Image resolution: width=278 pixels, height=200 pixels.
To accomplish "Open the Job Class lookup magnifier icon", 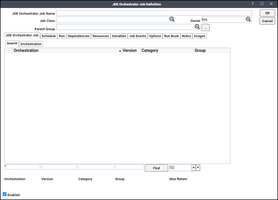I will (172, 19).
